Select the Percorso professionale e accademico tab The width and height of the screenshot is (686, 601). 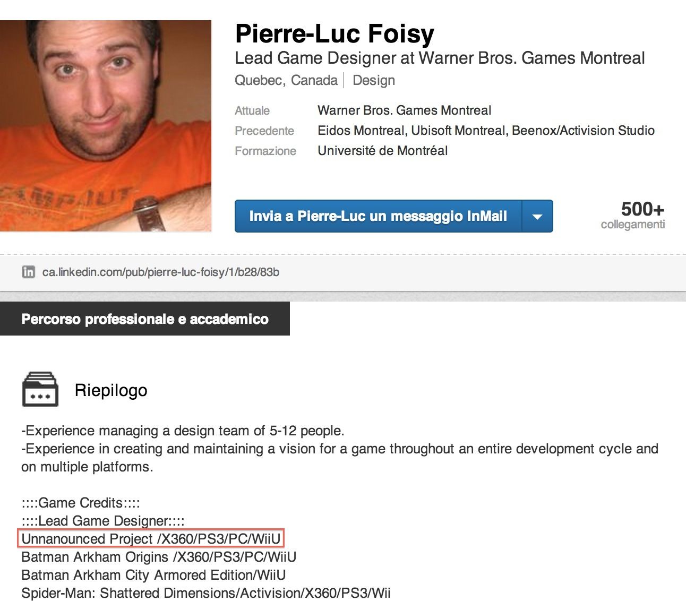point(145,319)
